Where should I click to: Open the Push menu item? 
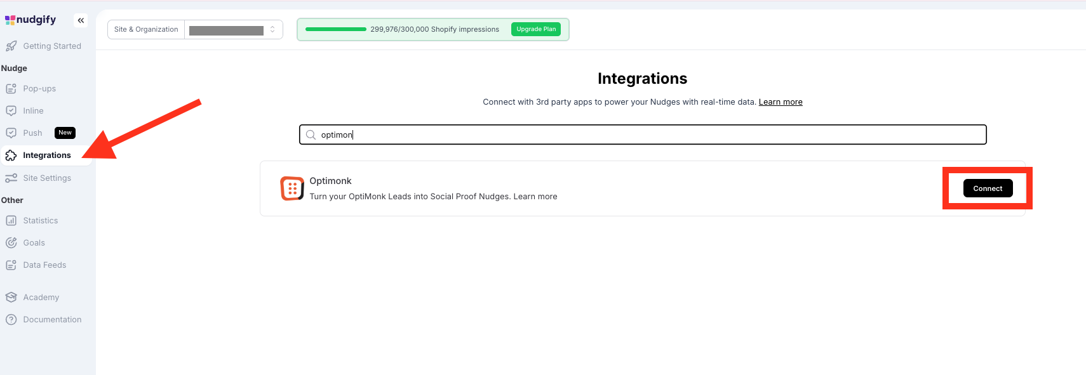[x=33, y=133]
